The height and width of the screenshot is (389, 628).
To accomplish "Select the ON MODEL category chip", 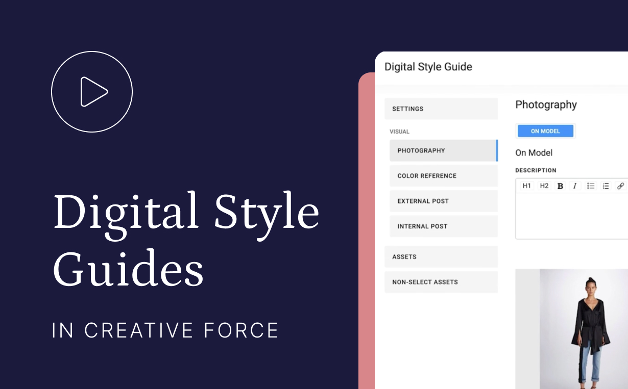I will point(545,131).
